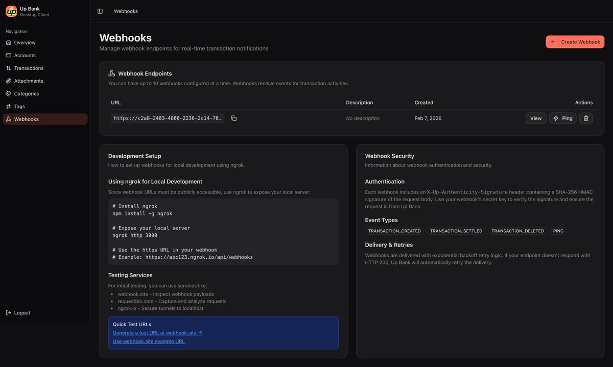
Task: Click Logout in the sidebar
Action: tap(45, 312)
